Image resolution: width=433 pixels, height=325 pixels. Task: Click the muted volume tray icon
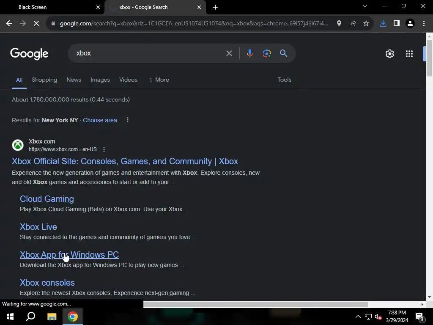[378, 317]
